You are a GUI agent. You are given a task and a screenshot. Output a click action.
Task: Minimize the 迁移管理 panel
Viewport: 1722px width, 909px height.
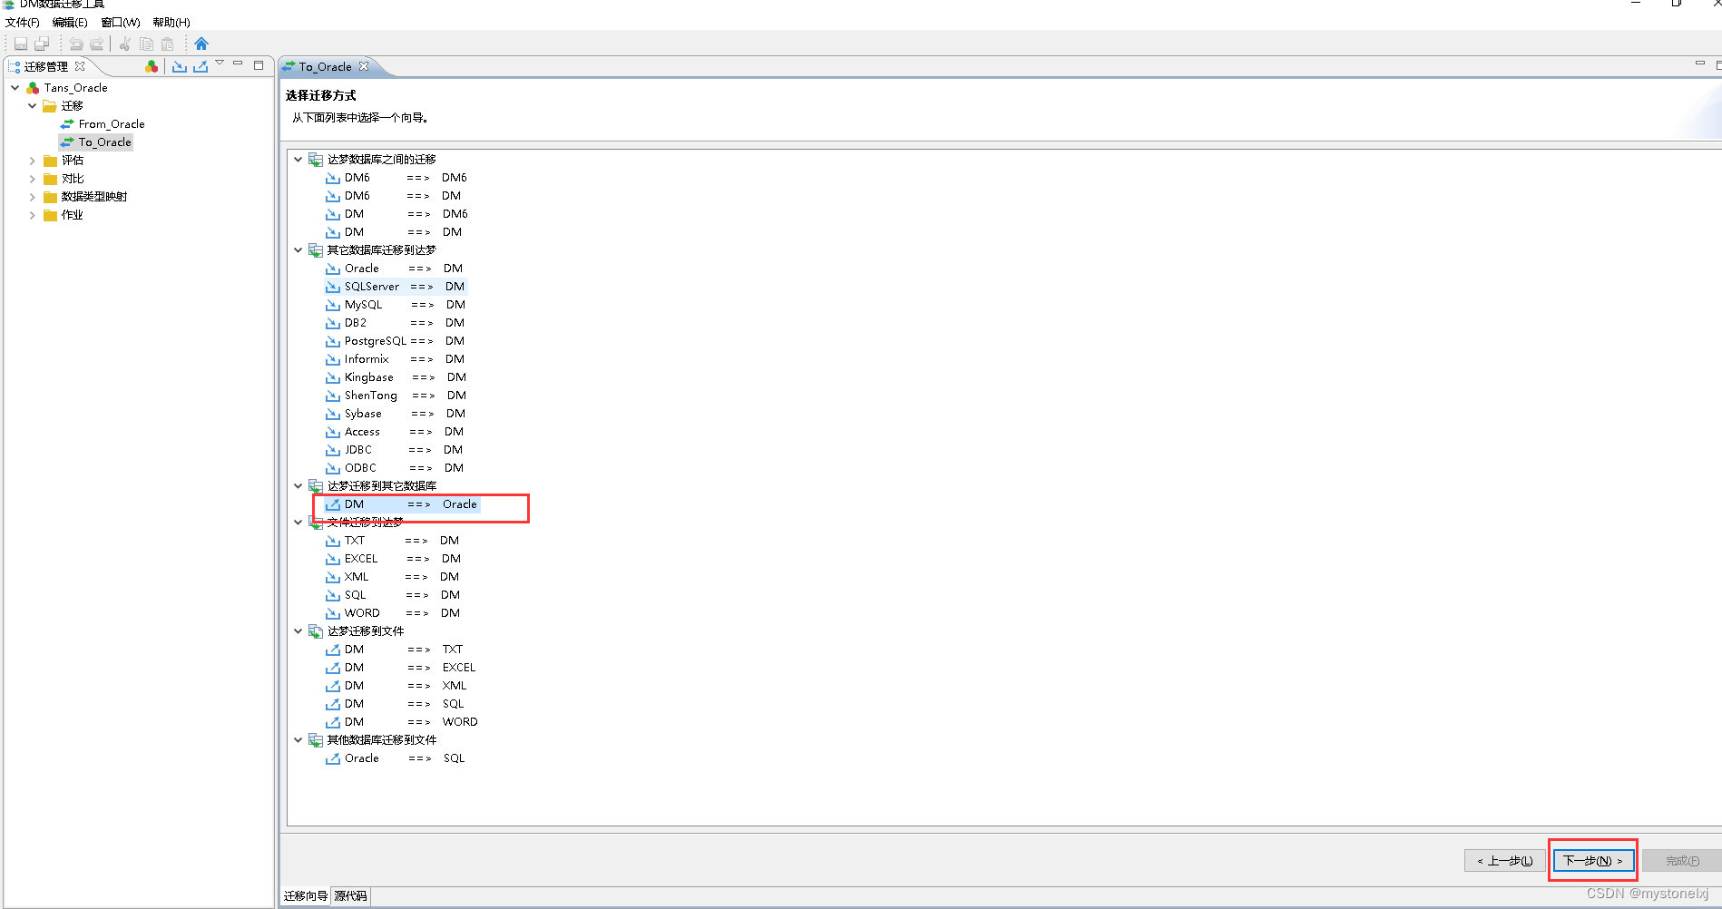(x=238, y=64)
